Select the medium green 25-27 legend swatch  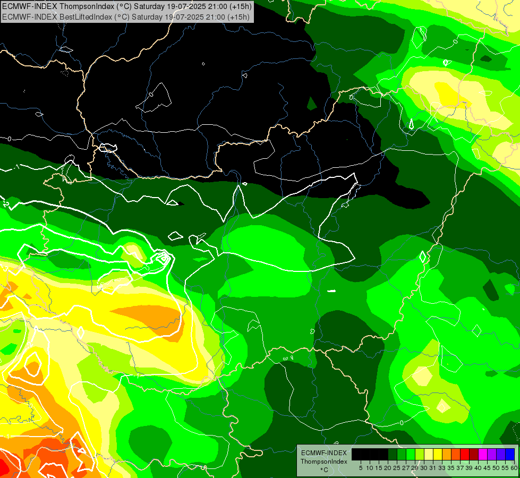coord(402,454)
